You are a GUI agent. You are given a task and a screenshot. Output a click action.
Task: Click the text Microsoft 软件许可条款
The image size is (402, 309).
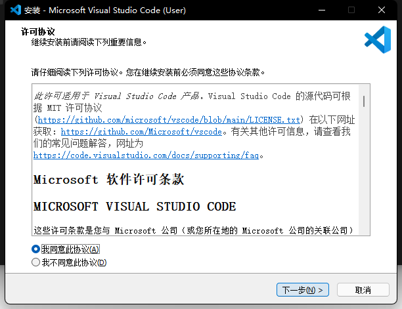point(109,179)
